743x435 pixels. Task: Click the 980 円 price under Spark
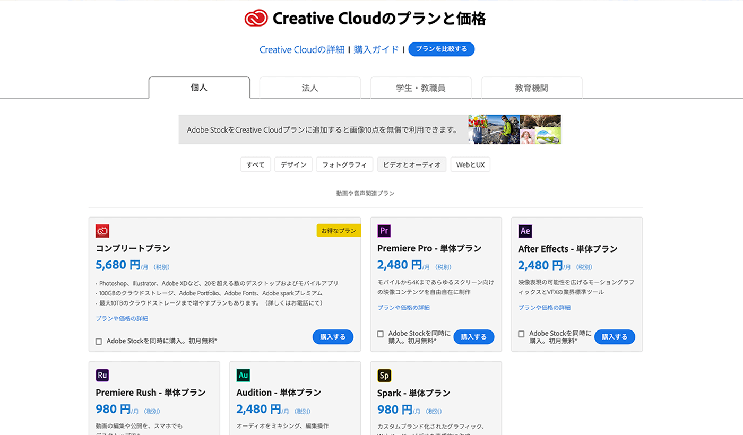(x=395, y=410)
